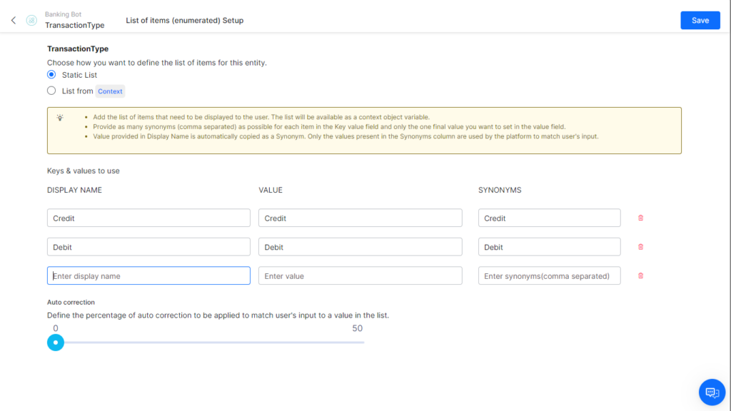Click the auto correction slider handle
731x411 pixels.
coord(56,342)
